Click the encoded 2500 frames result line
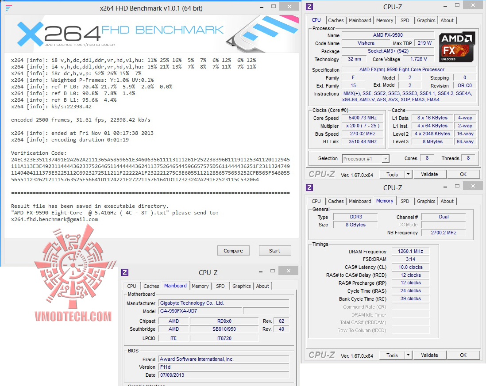486x386 pixels. tap(81, 120)
